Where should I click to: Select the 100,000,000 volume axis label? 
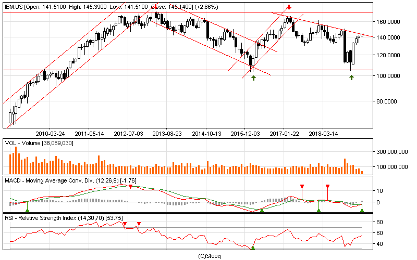tap(392, 167)
